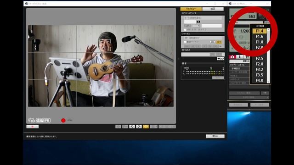Select F1.8 in aperture list
Viewport: 294px width, 165px height.
[x=260, y=42]
